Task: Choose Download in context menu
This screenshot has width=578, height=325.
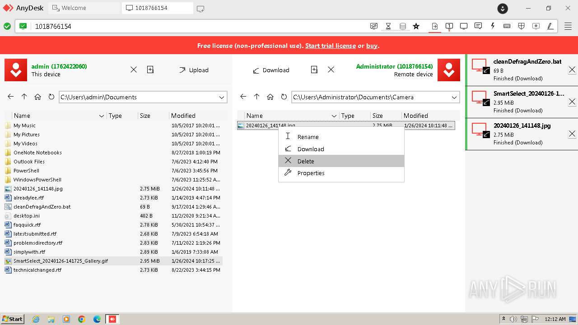Action: (x=341, y=149)
